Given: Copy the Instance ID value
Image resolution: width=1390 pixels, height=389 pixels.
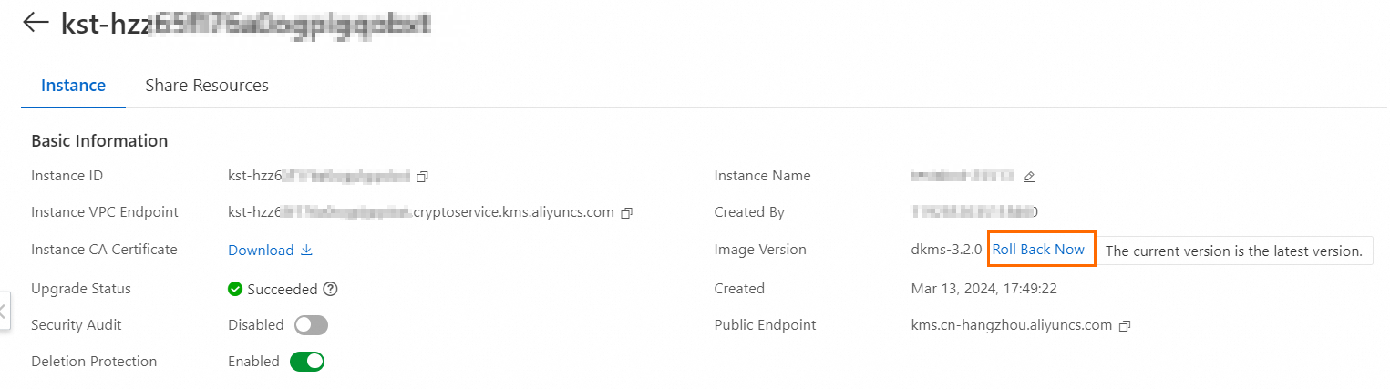Looking at the screenshot, I should point(422,176).
